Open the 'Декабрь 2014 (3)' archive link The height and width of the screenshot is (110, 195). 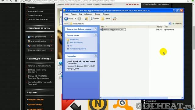click(x=35, y=105)
